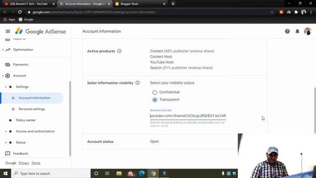
Task: Switch to the YouTube Amresh11 Tech tab
Action: [29, 4]
